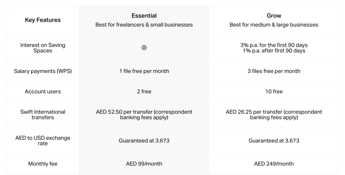Select the Swift International transfers label

tap(43, 115)
